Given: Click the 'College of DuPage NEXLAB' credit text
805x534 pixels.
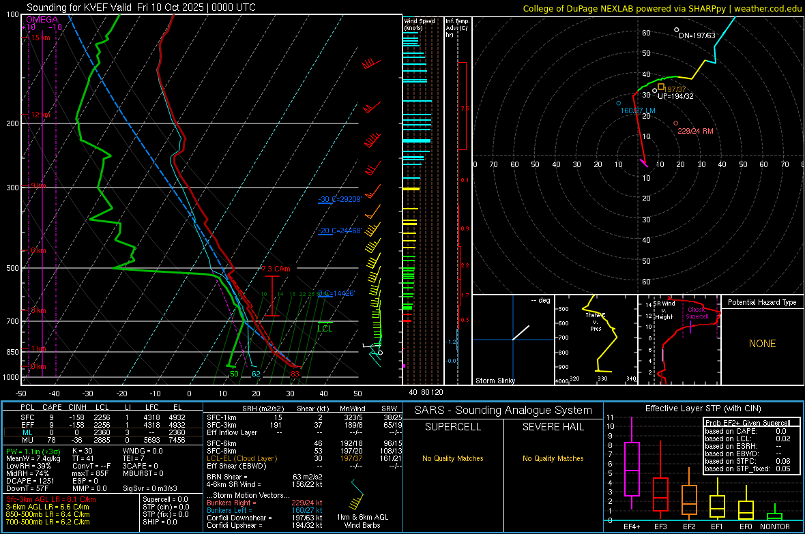Looking at the screenshot, I should pyautogui.click(x=578, y=9).
